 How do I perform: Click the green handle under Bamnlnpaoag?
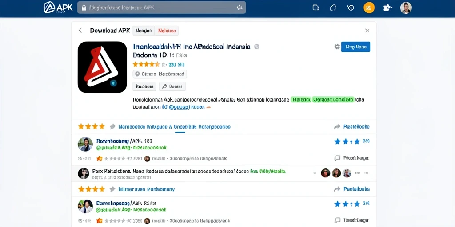[x=131, y=210]
